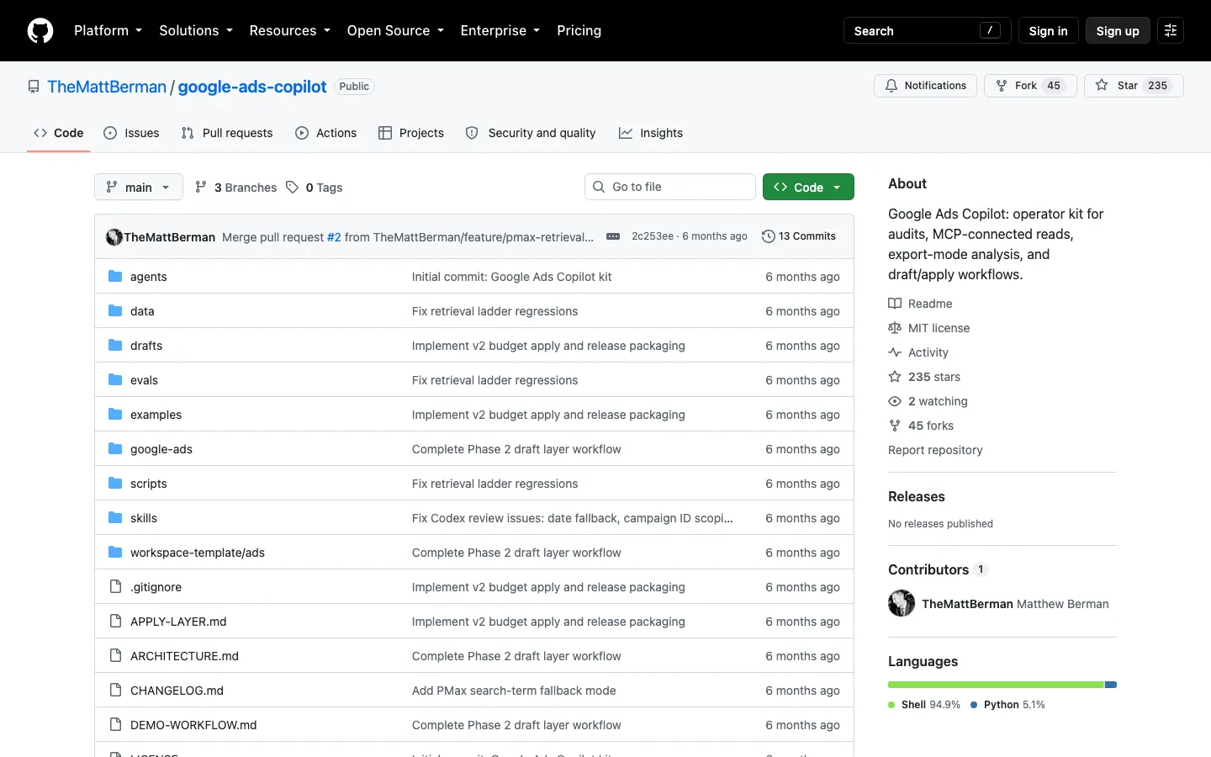Open the green Code dropdown button

[x=808, y=187]
